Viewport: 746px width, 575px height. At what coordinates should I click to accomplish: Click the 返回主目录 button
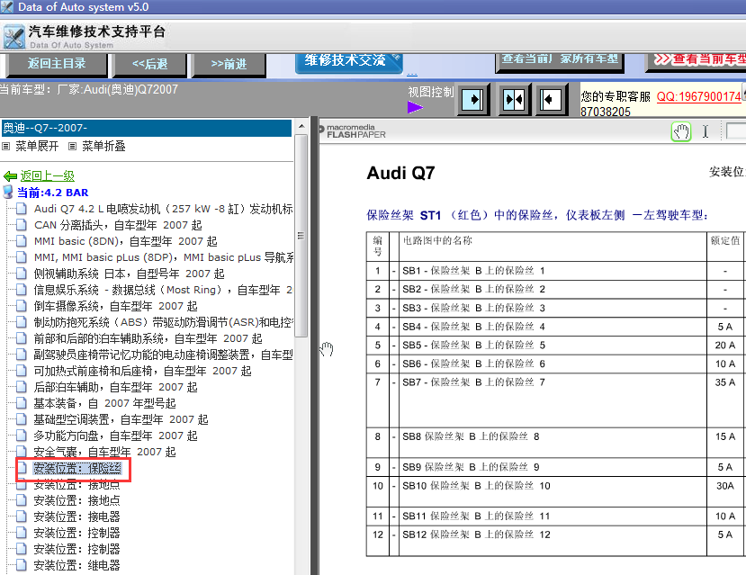point(56,64)
